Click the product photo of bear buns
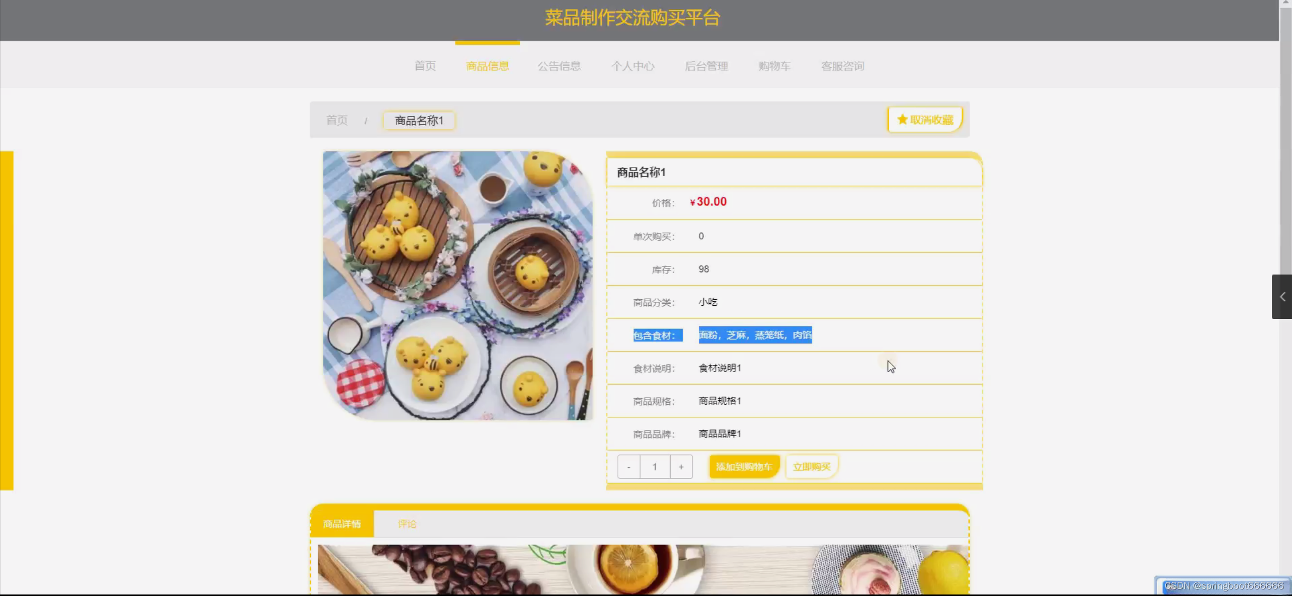Viewport: 1292px width, 596px height. click(x=458, y=286)
